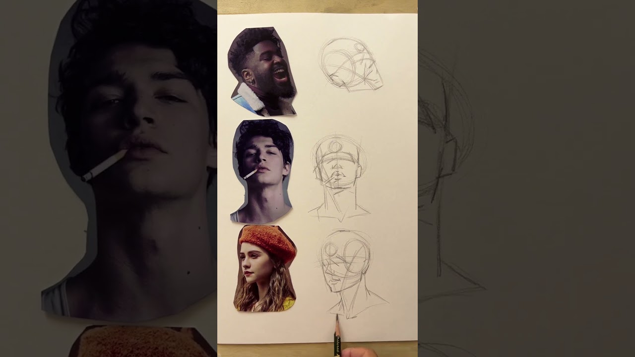This screenshot has width=635, height=357.
Task: Select the top tilted-head pencil sketch
Action: pyautogui.click(x=351, y=65)
